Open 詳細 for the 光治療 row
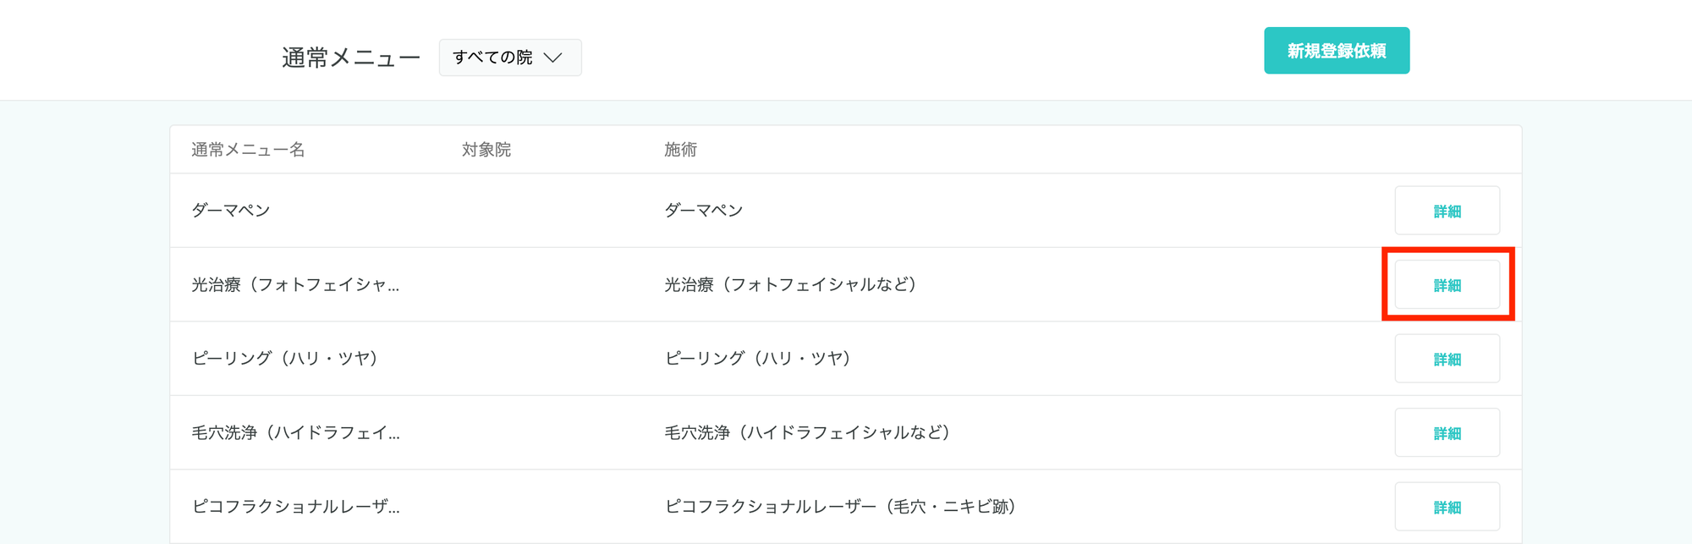 point(1447,285)
